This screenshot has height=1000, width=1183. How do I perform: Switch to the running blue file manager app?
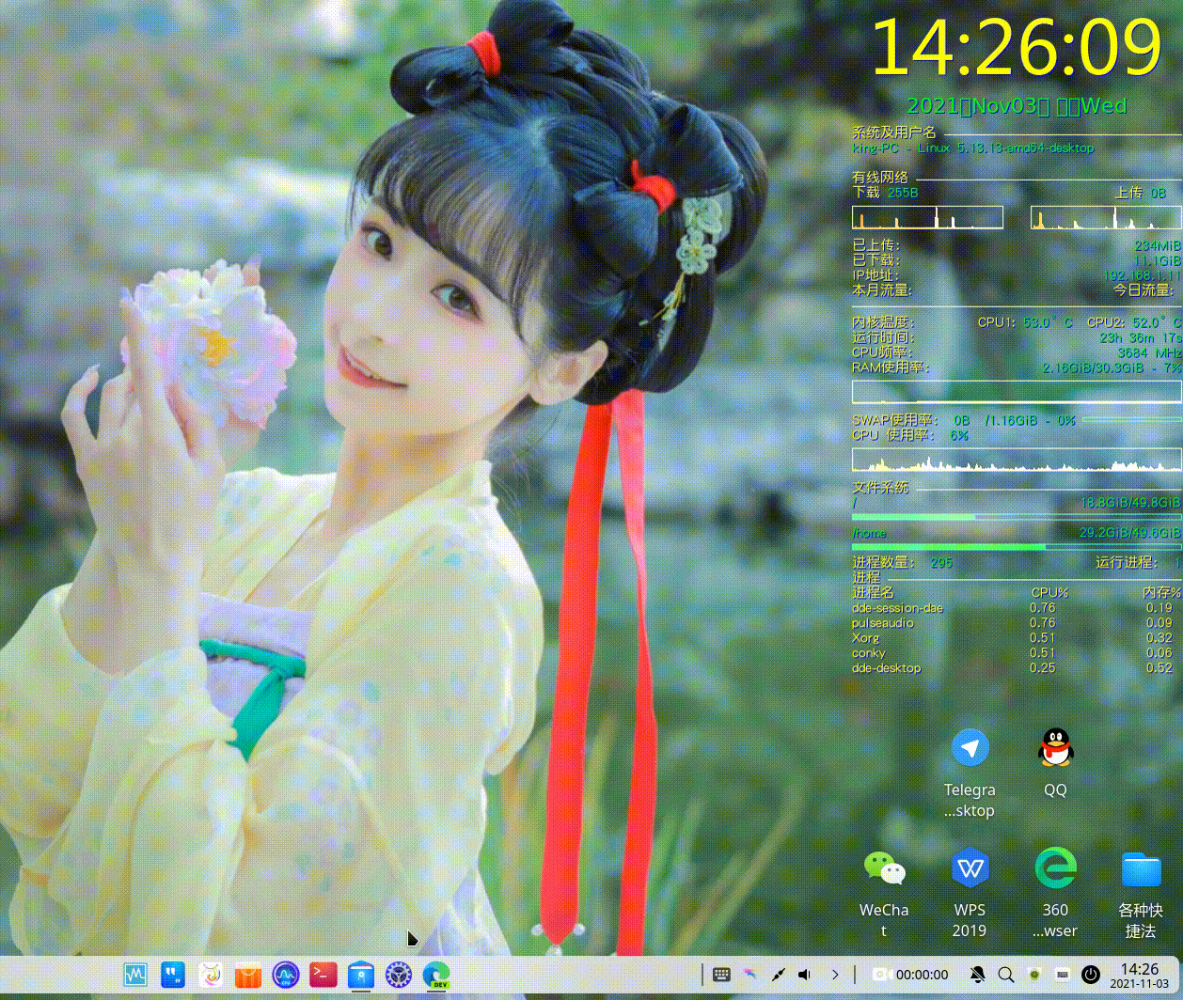tap(361, 975)
